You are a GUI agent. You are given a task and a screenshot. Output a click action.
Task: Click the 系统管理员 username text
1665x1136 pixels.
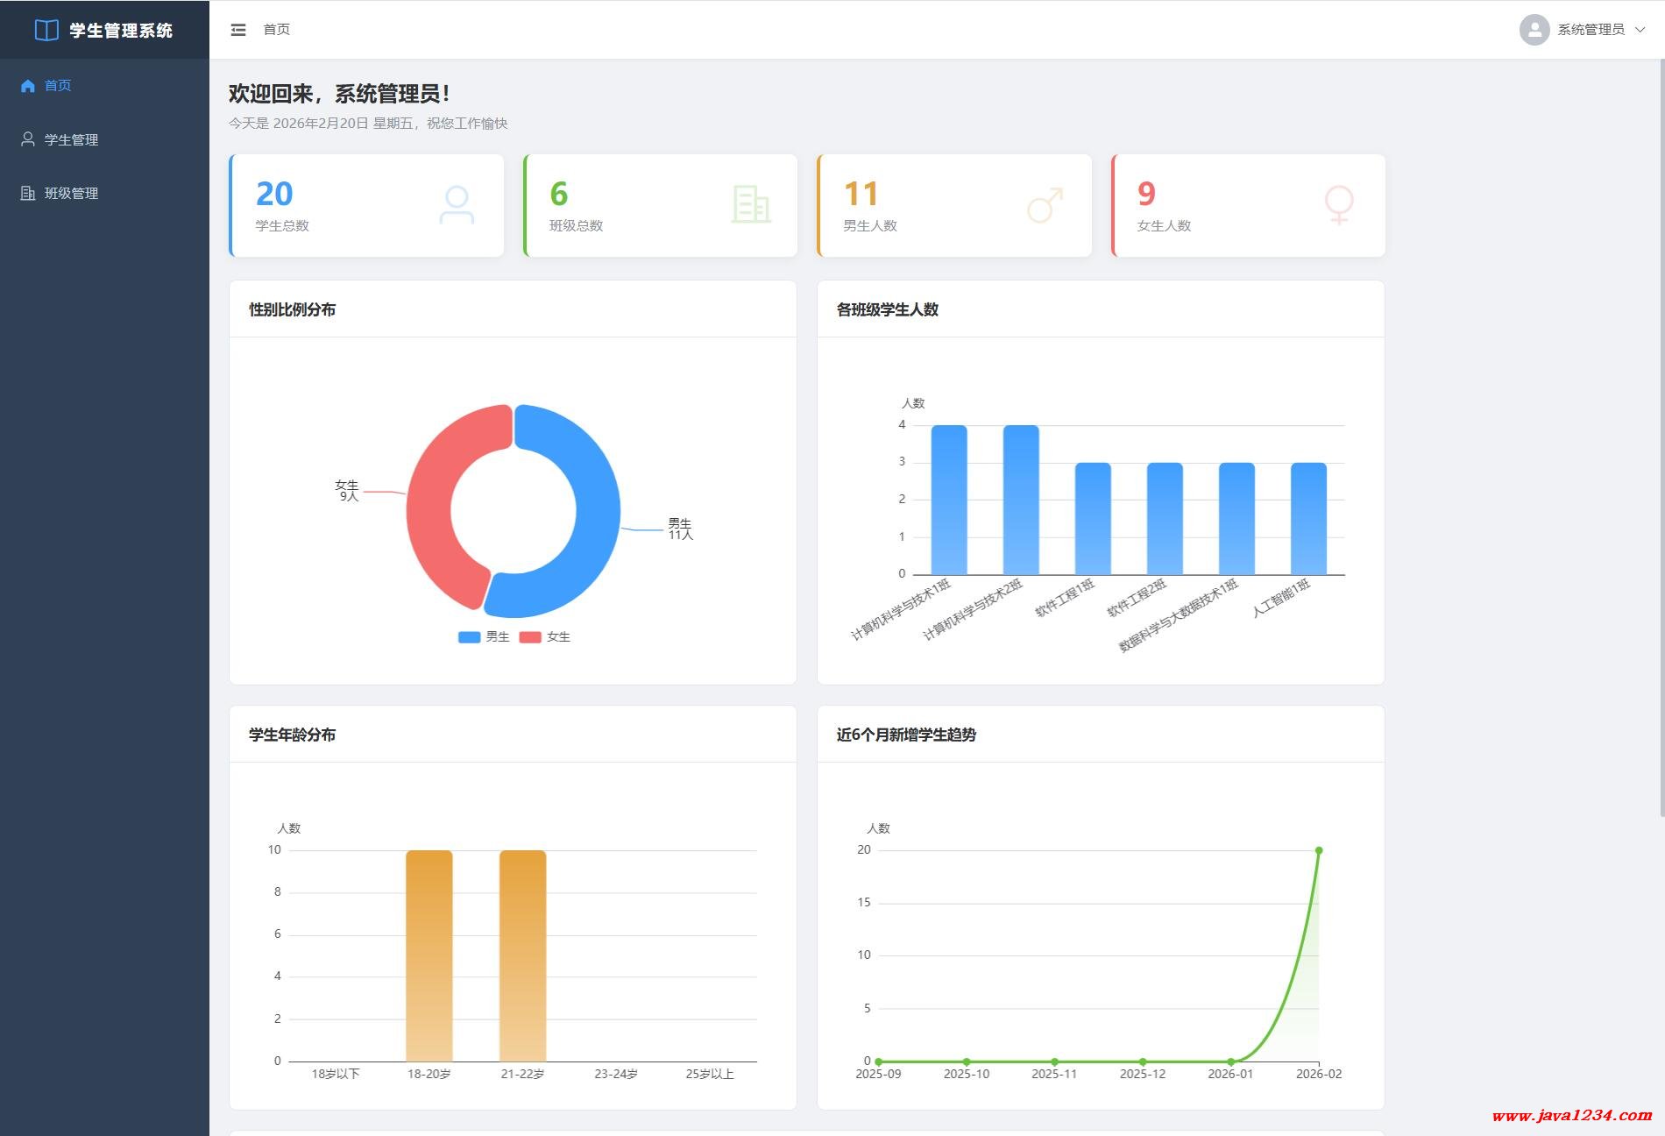[1591, 30]
